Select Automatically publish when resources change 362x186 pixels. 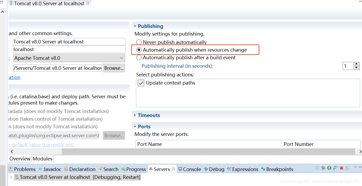click(x=139, y=50)
